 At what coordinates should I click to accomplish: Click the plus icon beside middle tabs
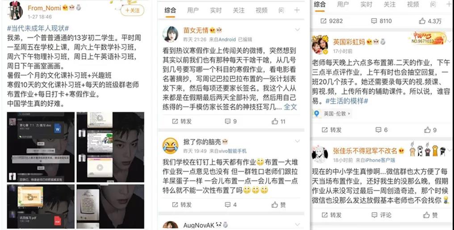(x=297, y=10)
